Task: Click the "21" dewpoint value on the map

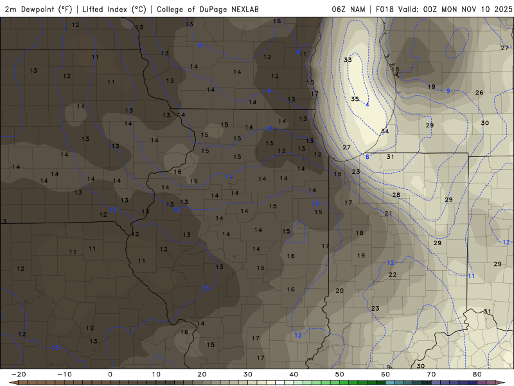Action: click(389, 214)
